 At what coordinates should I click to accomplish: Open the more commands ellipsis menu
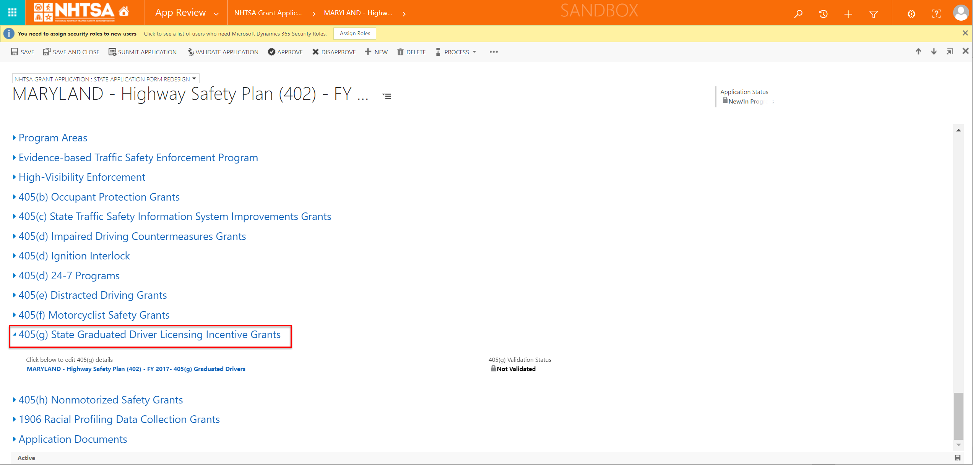tap(494, 52)
